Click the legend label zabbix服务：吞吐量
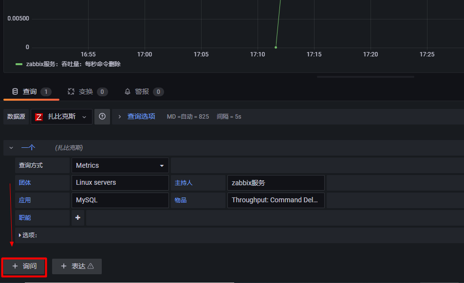The image size is (464, 283). [x=73, y=64]
